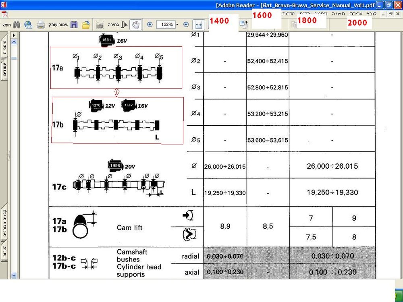This screenshot has width=403, height=302.
Task: Click the value 52,400÷52,415
Action: 268,61
